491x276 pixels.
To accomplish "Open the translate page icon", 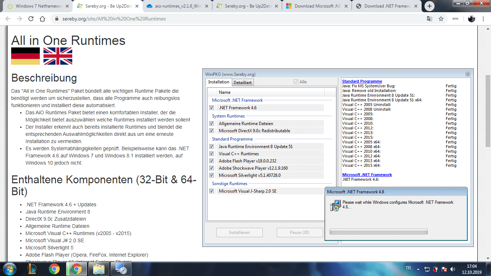I will click(x=430, y=19).
